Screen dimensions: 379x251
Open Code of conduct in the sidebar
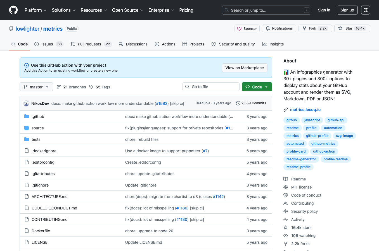[302, 195]
